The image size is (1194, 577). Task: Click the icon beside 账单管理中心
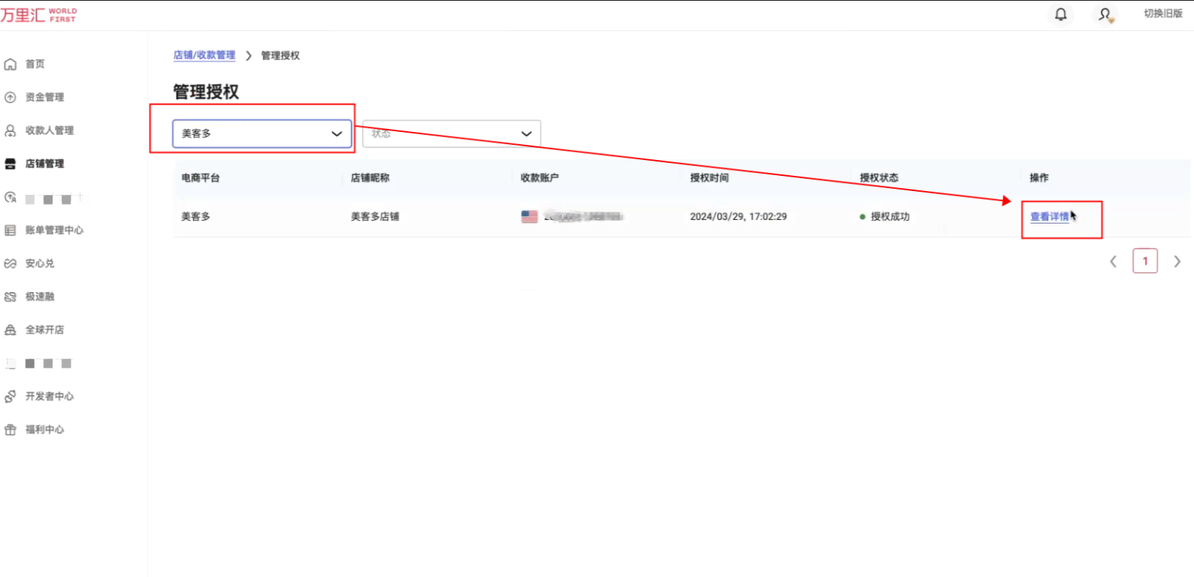pyautogui.click(x=11, y=230)
